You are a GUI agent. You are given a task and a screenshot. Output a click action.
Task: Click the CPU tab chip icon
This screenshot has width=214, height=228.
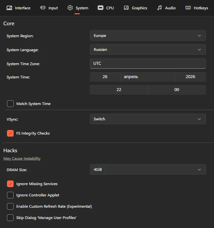tap(100, 8)
